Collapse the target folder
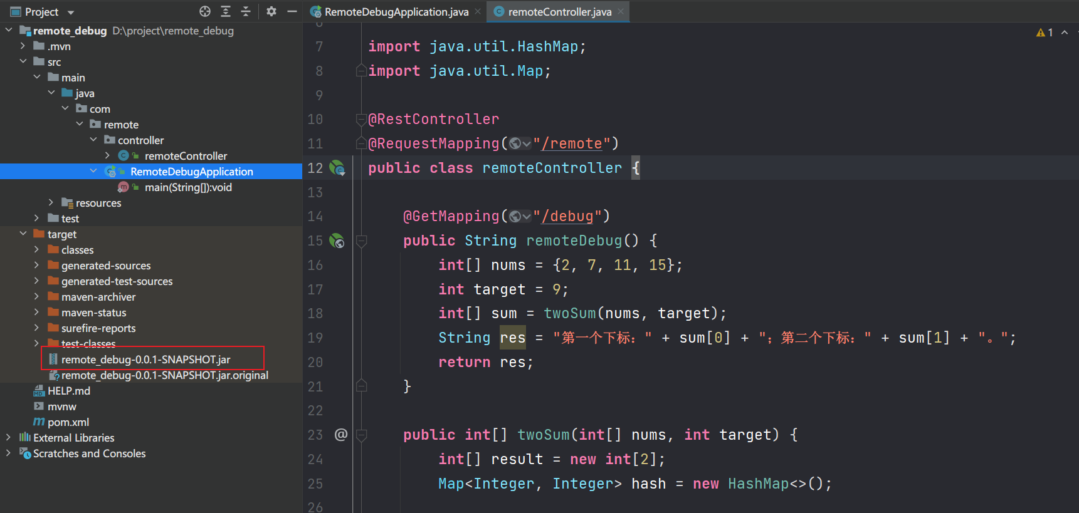 coord(23,234)
